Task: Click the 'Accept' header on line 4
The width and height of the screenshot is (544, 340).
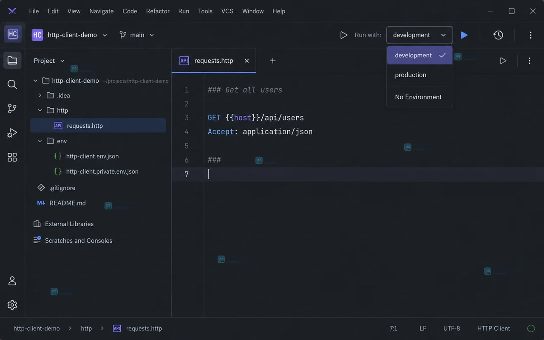Action: point(221,132)
